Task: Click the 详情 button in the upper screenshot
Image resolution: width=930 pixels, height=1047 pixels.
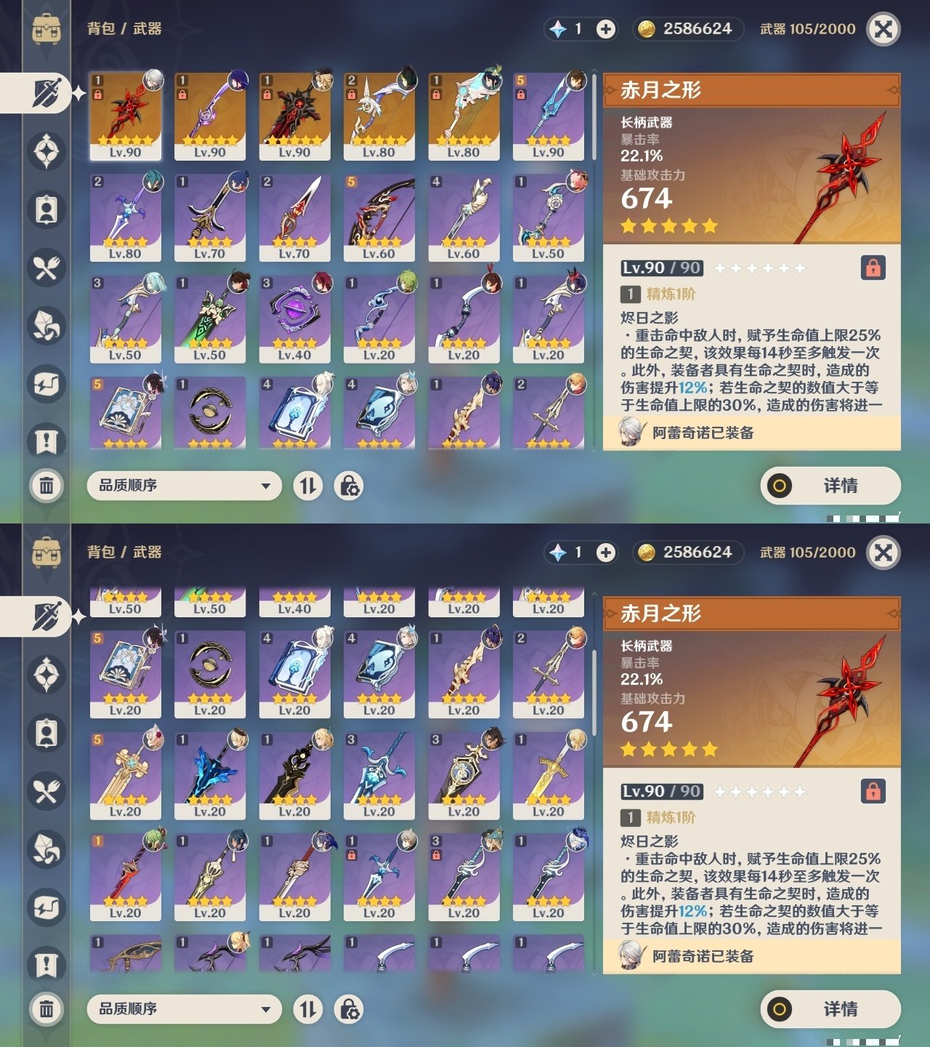Action: (x=830, y=486)
